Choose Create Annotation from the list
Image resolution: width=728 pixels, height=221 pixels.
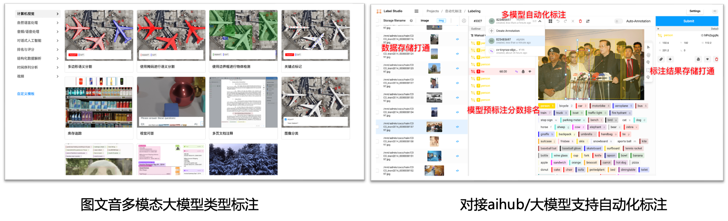pyautogui.click(x=507, y=31)
